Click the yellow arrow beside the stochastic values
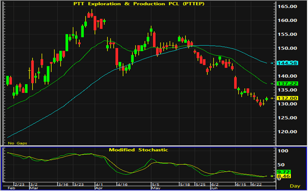The height and width of the screenshot is (191, 308). (x=272, y=176)
